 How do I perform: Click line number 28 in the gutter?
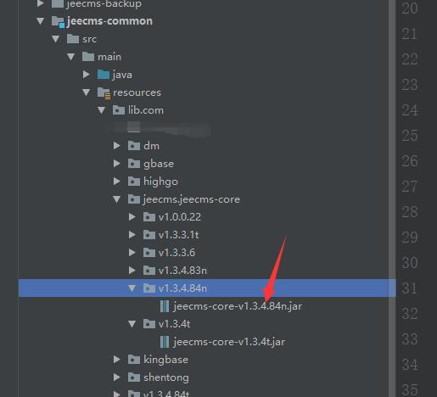tap(410, 212)
